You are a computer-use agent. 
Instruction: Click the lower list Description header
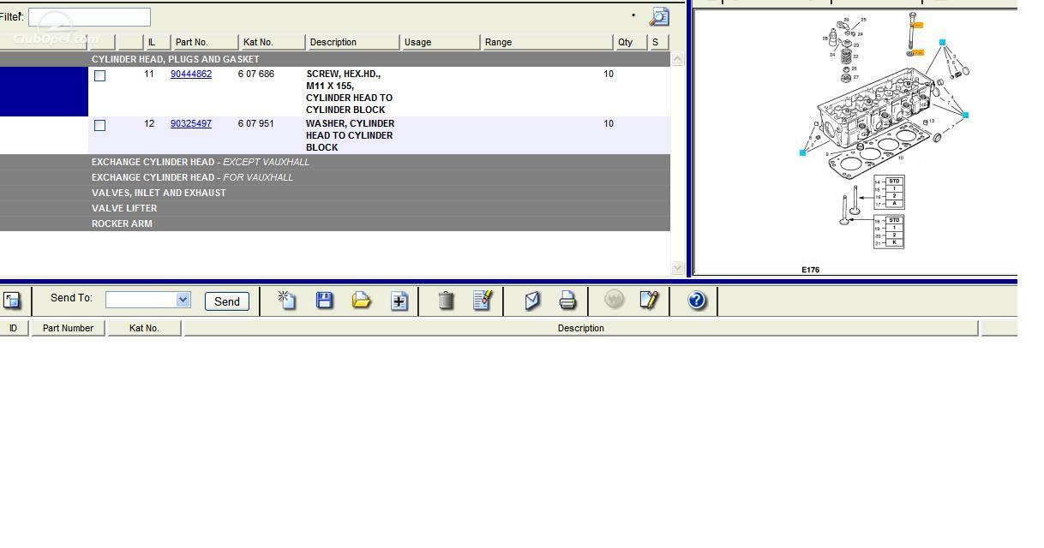coord(580,328)
